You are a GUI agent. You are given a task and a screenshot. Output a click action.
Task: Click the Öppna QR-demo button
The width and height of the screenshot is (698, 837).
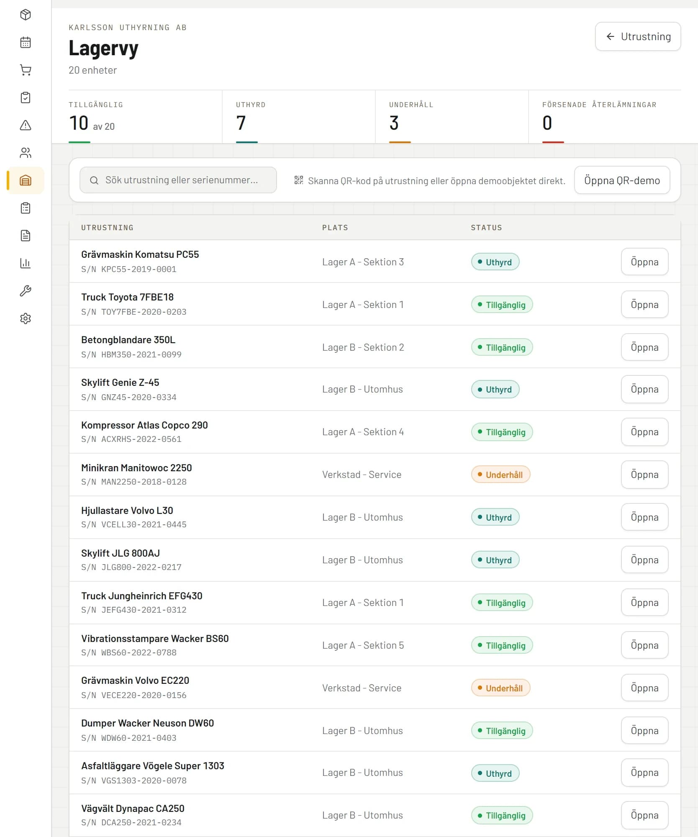click(622, 180)
